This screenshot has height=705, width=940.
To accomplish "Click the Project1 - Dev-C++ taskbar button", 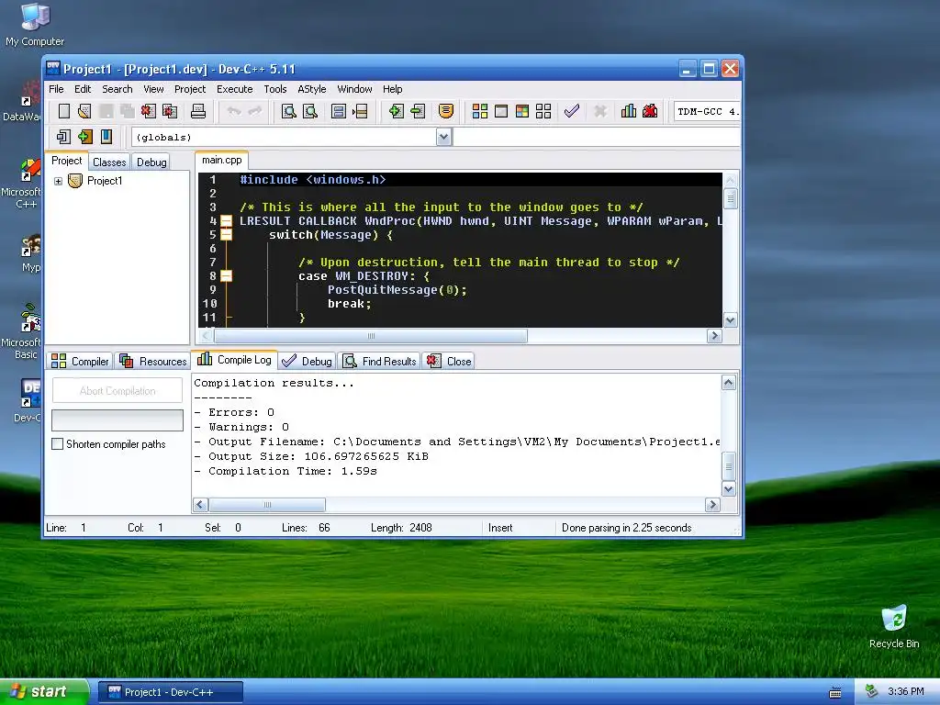I will coord(170,692).
